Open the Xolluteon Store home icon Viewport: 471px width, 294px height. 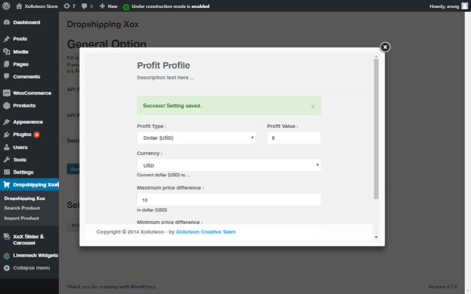pyautogui.click(x=19, y=6)
